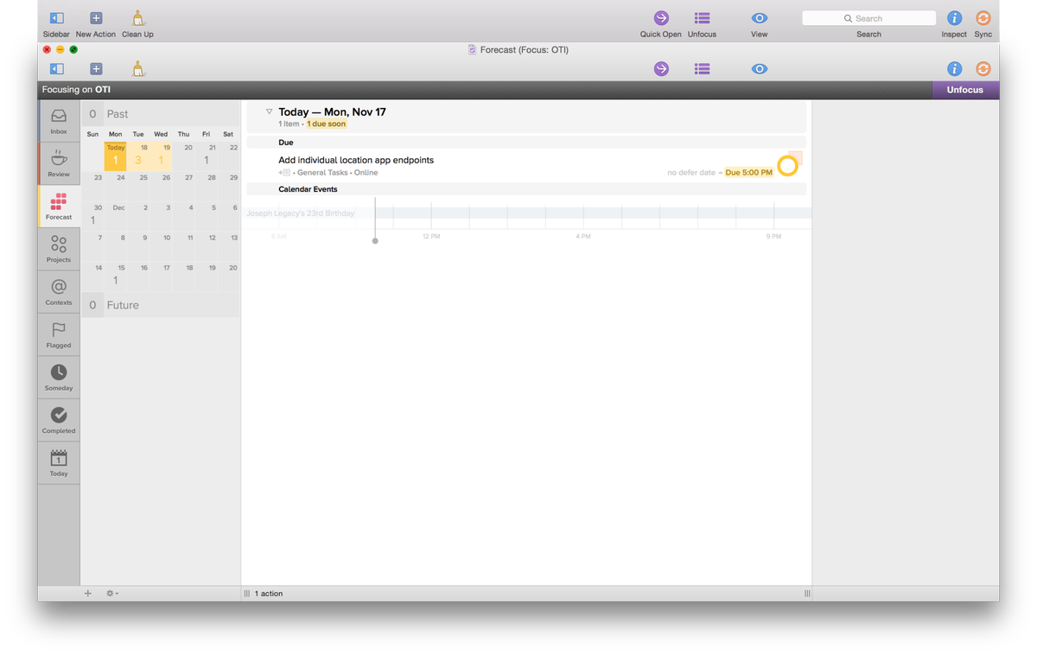The height and width of the screenshot is (655, 1037).
Task: Open the labeled Inspect info icon
Action: (x=954, y=18)
